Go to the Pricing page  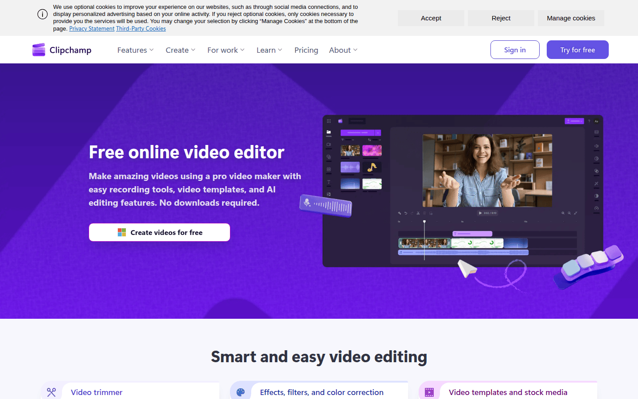point(306,50)
